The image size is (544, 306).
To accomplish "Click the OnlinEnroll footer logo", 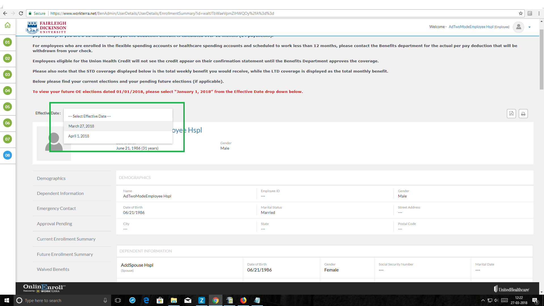I will [44, 288].
